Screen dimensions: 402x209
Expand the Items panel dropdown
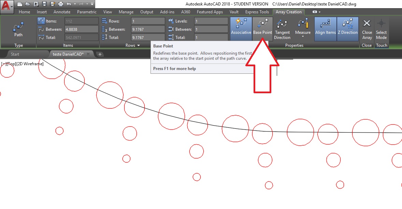click(x=68, y=45)
